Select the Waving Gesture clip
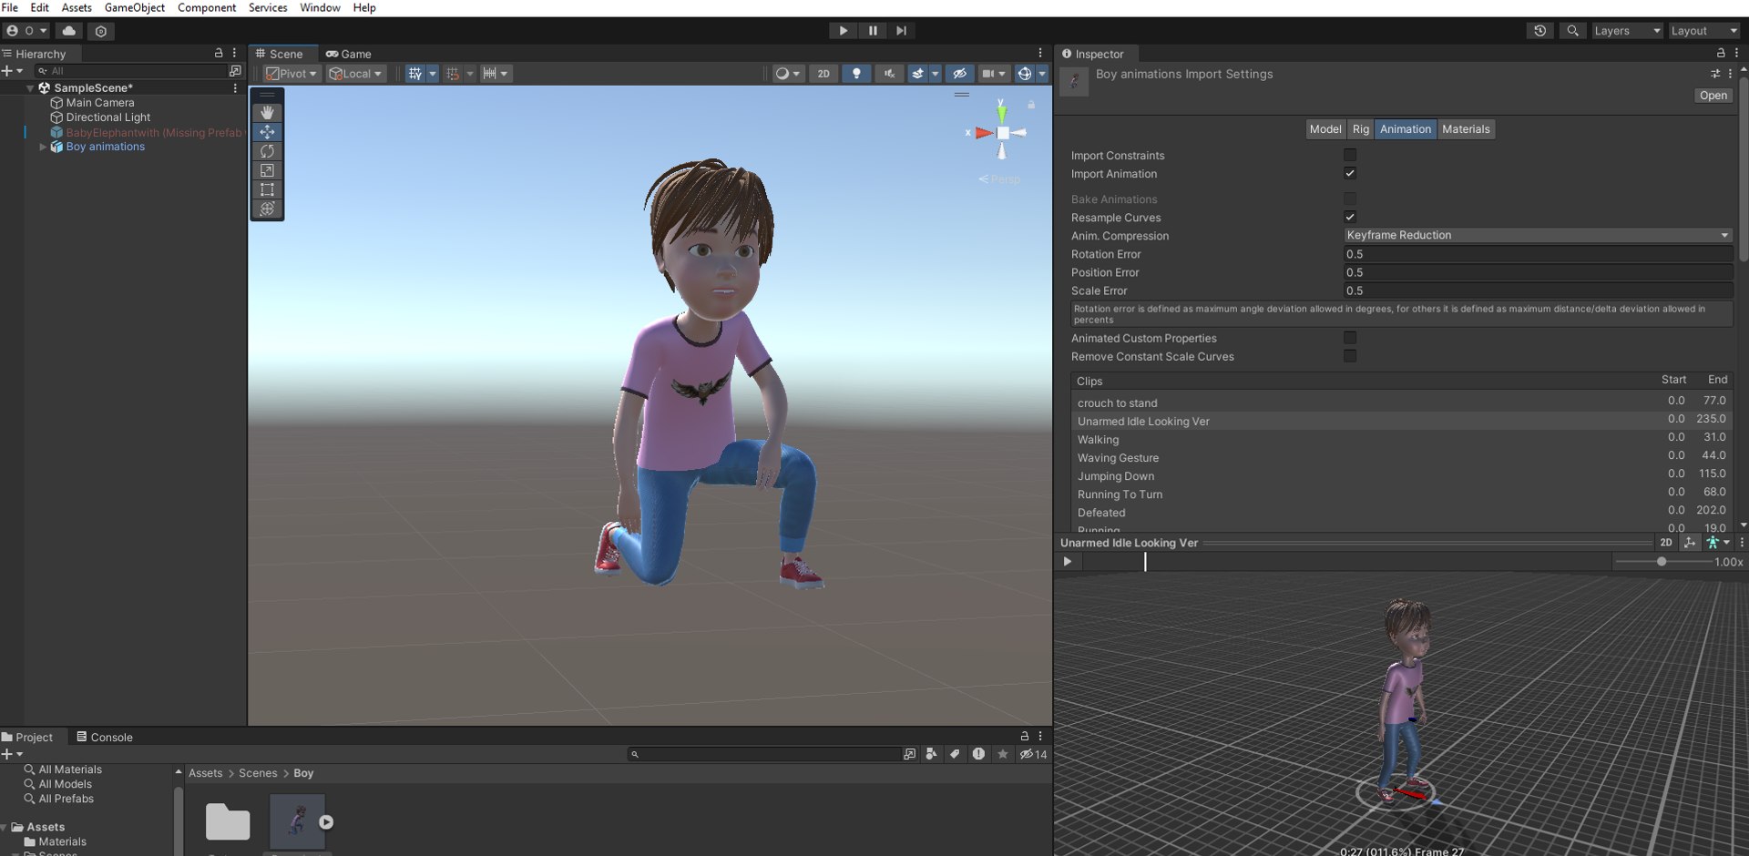This screenshot has height=856, width=1749. pos(1401,457)
